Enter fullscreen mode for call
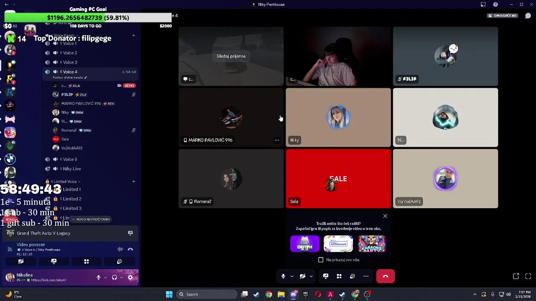Screen dimensions: 536x301 coord(528,276)
